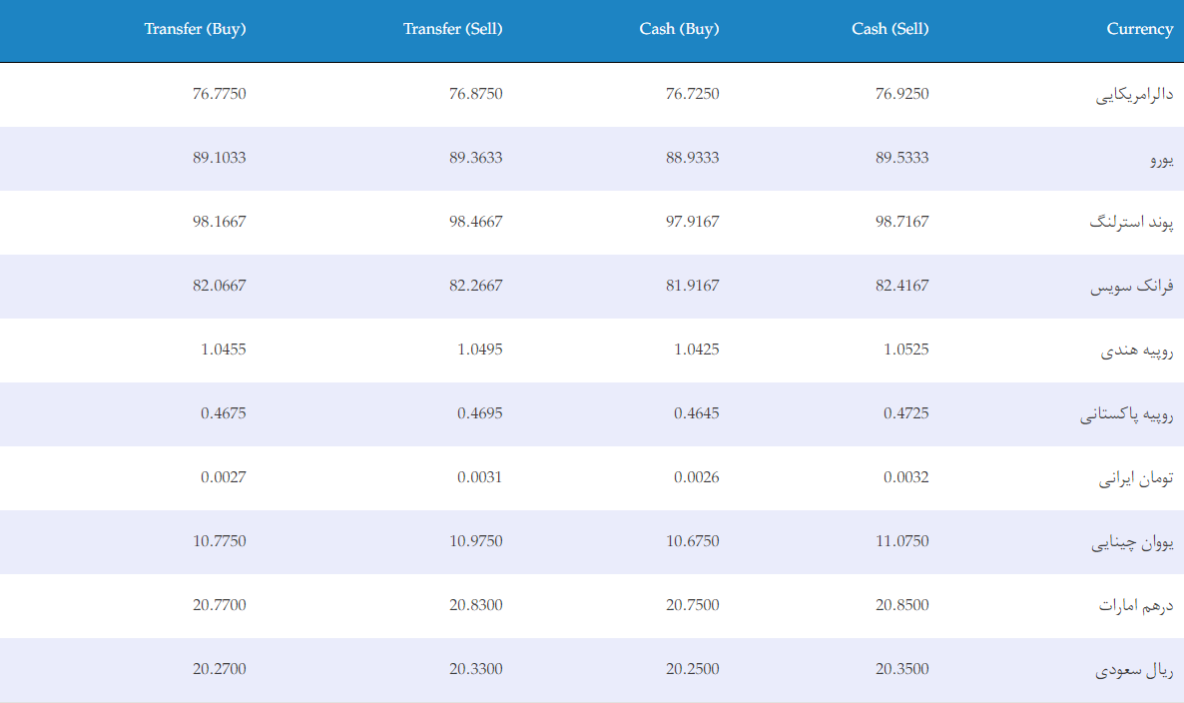Click the 97.9167 Cash Buy value
Screen dimensions: 1184x703
(x=692, y=222)
